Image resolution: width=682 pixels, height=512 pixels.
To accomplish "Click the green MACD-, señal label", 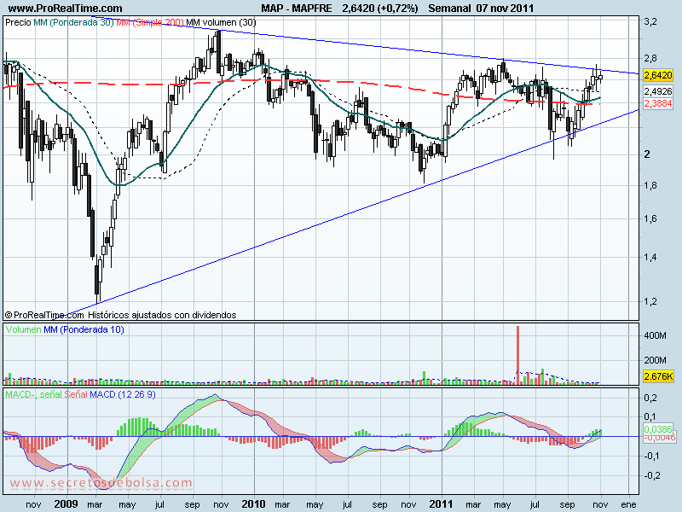I will (x=34, y=394).
